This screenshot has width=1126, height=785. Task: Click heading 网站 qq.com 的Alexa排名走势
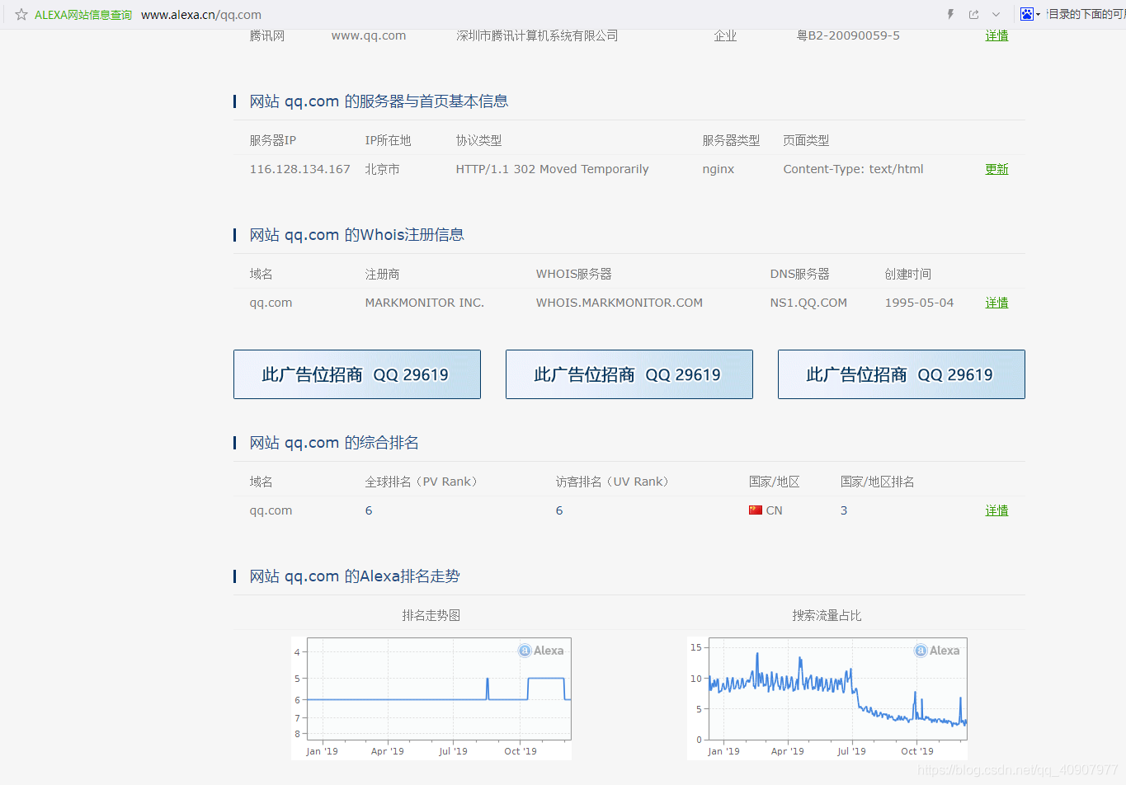pyautogui.click(x=355, y=576)
